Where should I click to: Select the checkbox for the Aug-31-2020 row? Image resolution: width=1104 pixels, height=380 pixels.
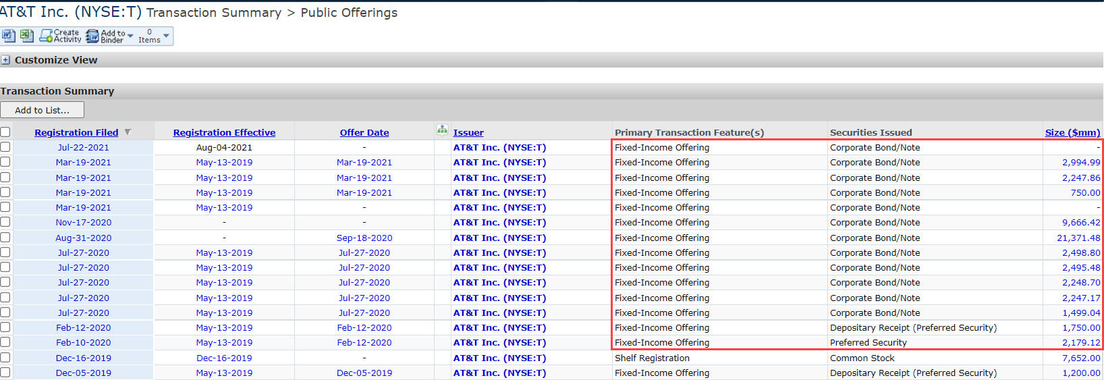[5, 238]
